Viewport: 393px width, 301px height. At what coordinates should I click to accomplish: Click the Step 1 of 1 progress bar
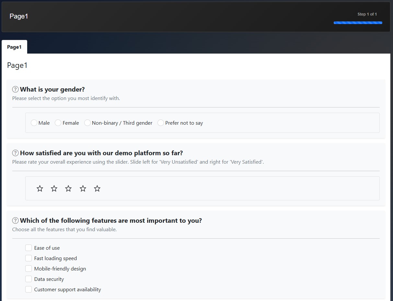pyautogui.click(x=358, y=23)
